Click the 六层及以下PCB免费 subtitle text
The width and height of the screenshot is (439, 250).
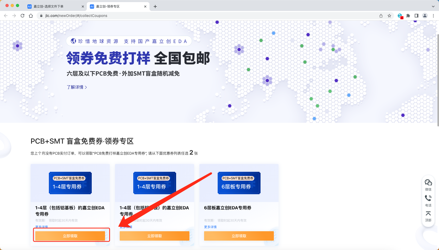pos(123,74)
